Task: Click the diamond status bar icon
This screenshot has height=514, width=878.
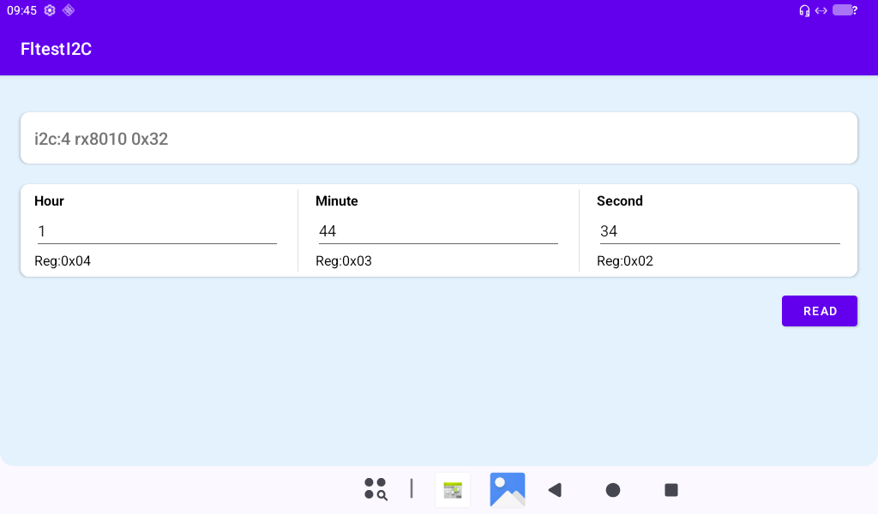Action: coord(69,10)
